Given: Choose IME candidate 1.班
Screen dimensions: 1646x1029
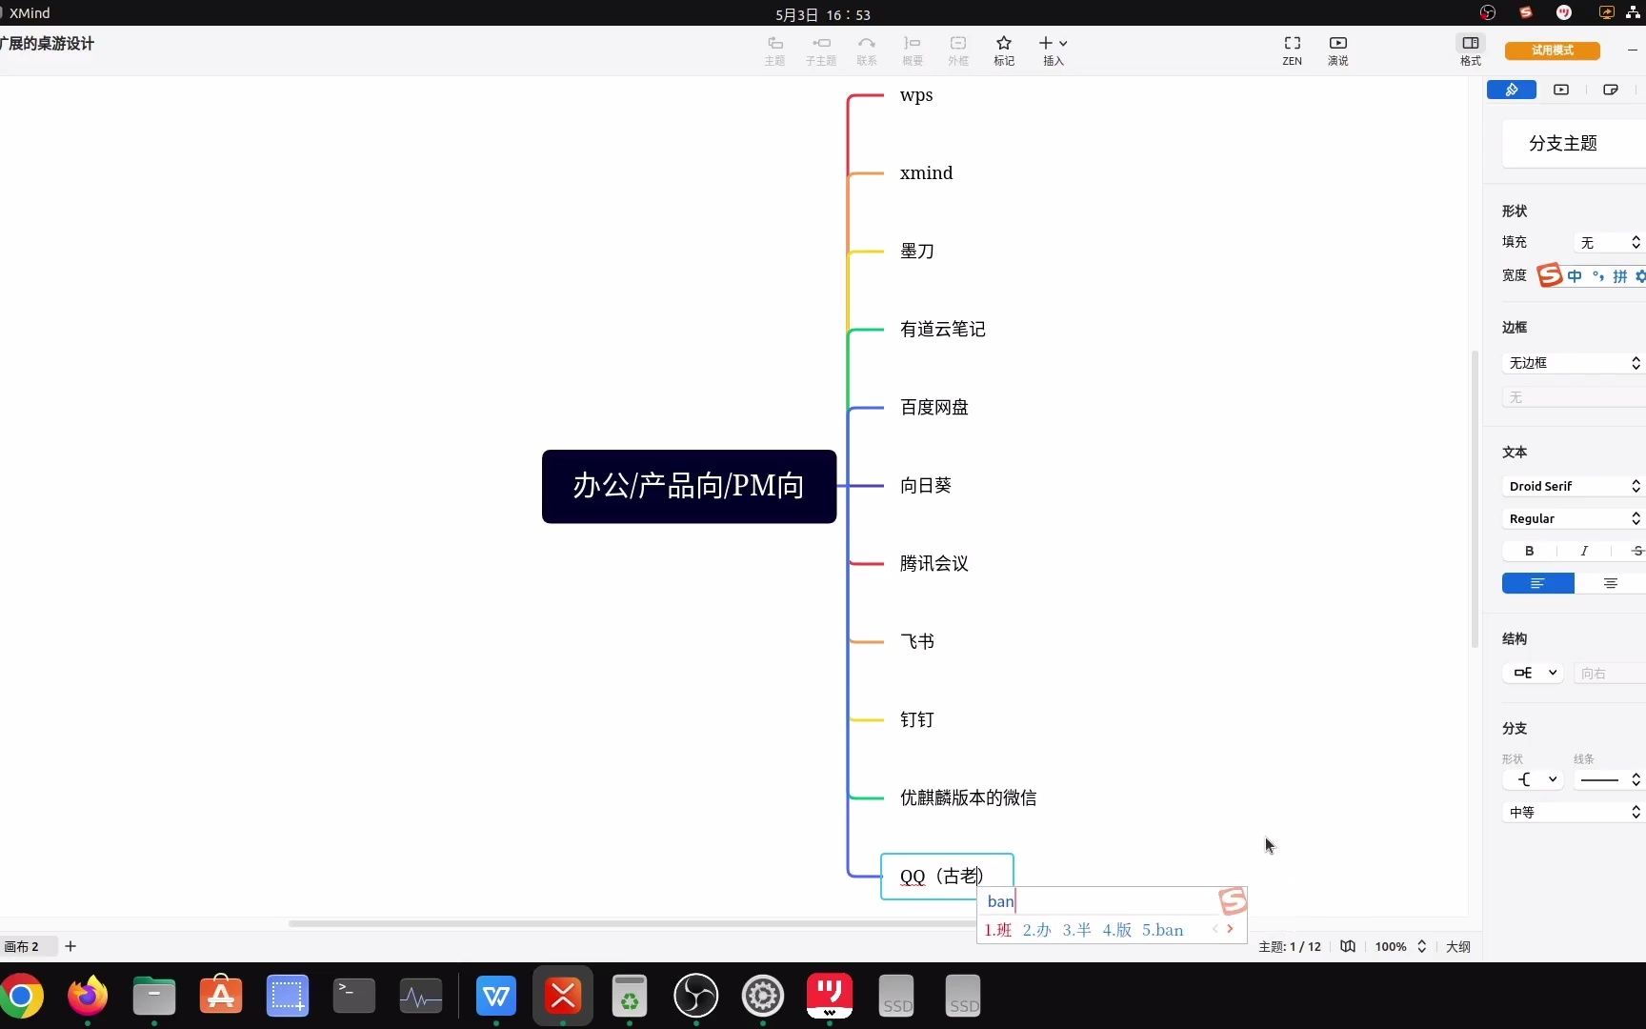Looking at the screenshot, I should coord(997,930).
